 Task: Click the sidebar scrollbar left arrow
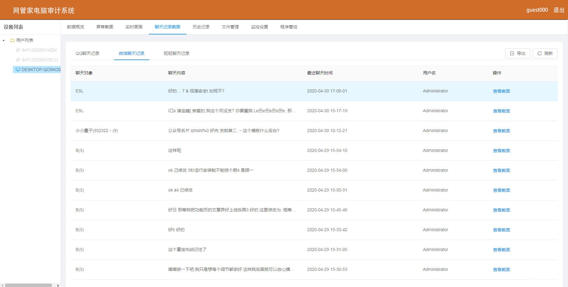click(x=2, y=285)
